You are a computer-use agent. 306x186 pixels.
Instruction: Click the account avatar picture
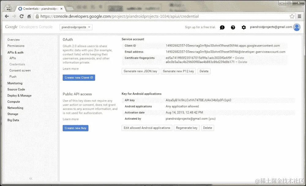pyautogui.click(x=297, y=27)
